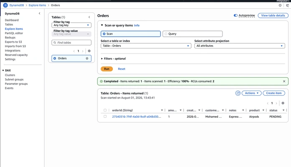291x167 pixels.
Task: Sort by orderId column arrow
Action: 162,110
